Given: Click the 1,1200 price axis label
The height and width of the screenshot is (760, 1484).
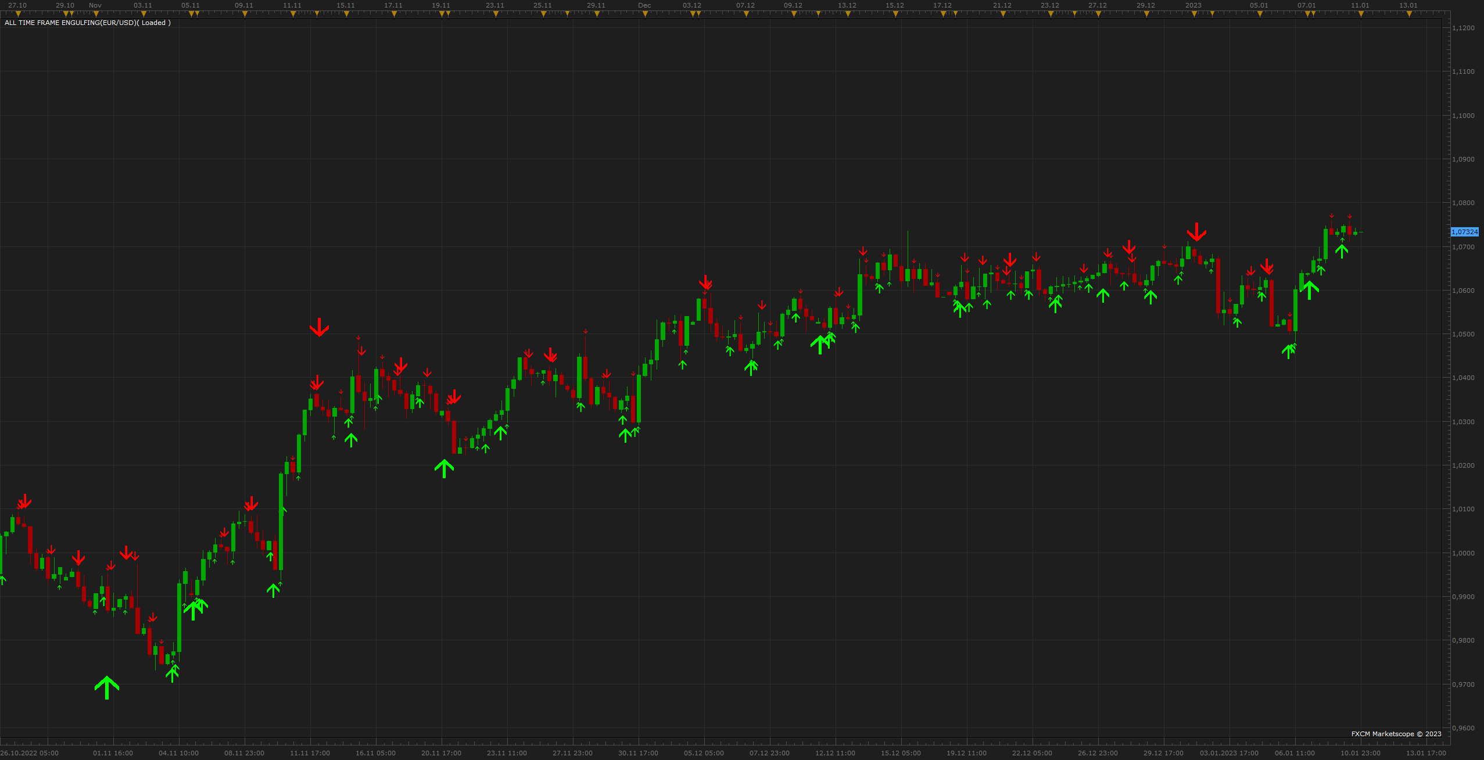Looking at the screenshot, I should (x=1463, y=28).
